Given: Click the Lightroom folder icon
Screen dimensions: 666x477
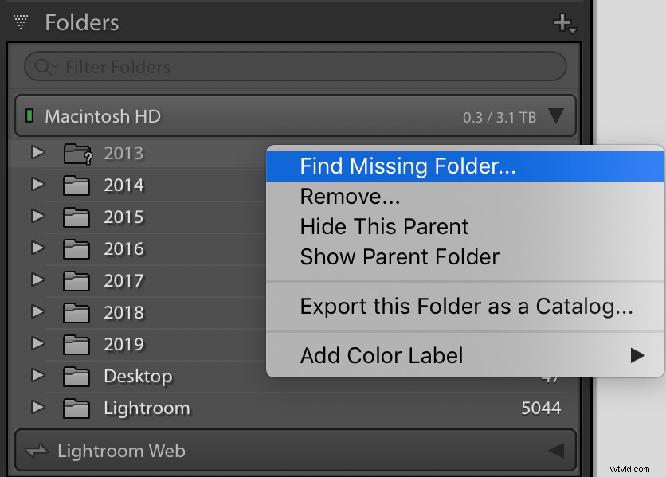Looking at the screenshot, I should point(76,409).
